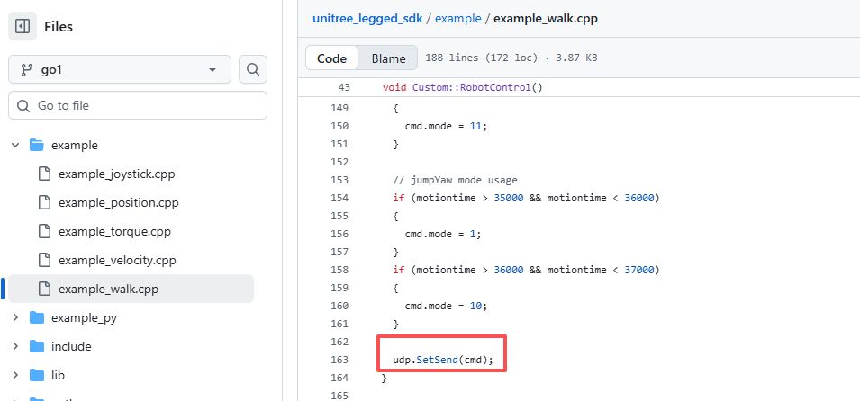Image resolution: width=860 pixels, height=401 pixels.
Task: Open the lib folder
Action: (58, 375)
